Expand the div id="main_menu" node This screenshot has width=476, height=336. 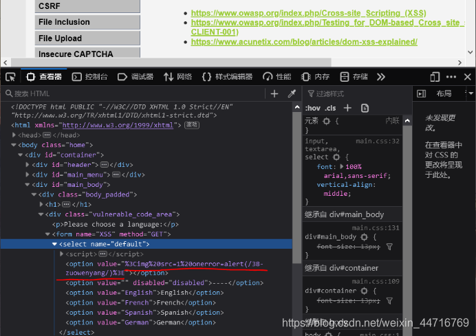point(28,175)
